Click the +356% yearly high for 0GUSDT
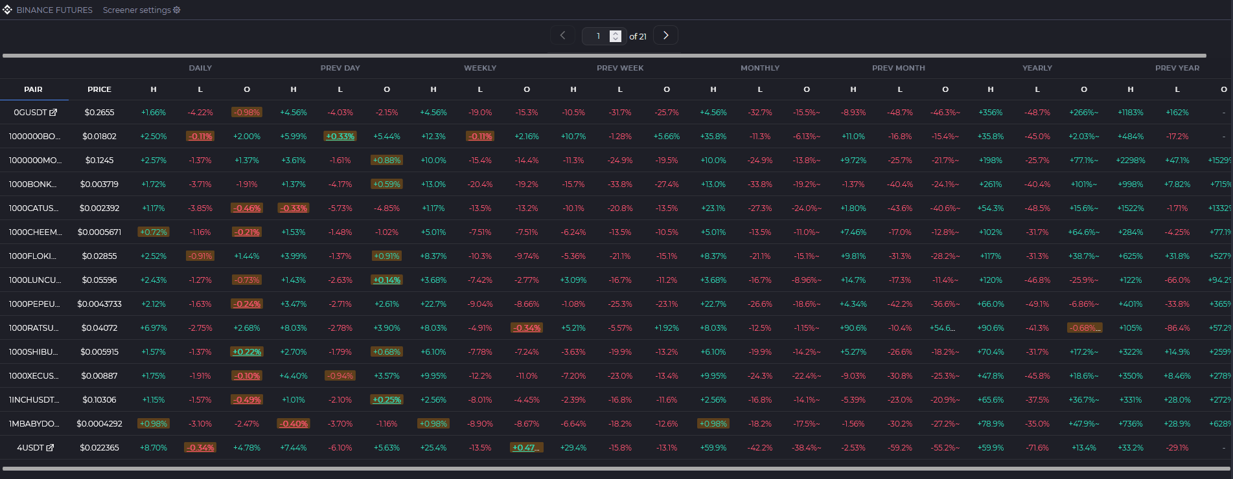Image resolution: width=1233 pixels, height=479 pixels. click(991, 113)
